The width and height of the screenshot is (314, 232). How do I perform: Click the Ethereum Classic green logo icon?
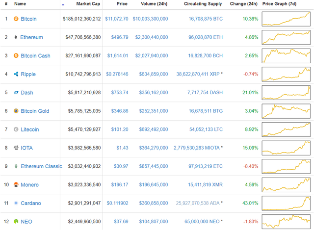click(16, 166)
